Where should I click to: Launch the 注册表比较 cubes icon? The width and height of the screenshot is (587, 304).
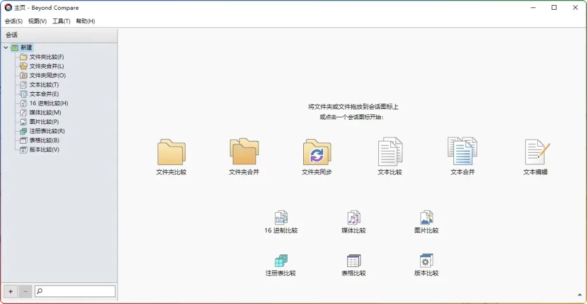[x=281, y=260]
